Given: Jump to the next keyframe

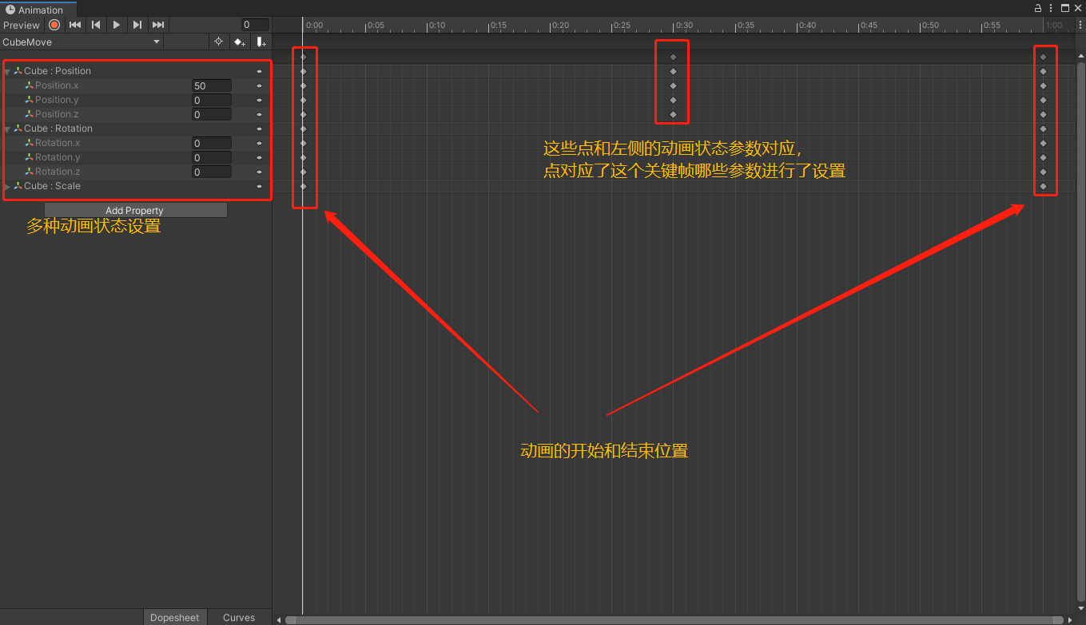Looking at the screenshot, I should (x=137, y=25).
